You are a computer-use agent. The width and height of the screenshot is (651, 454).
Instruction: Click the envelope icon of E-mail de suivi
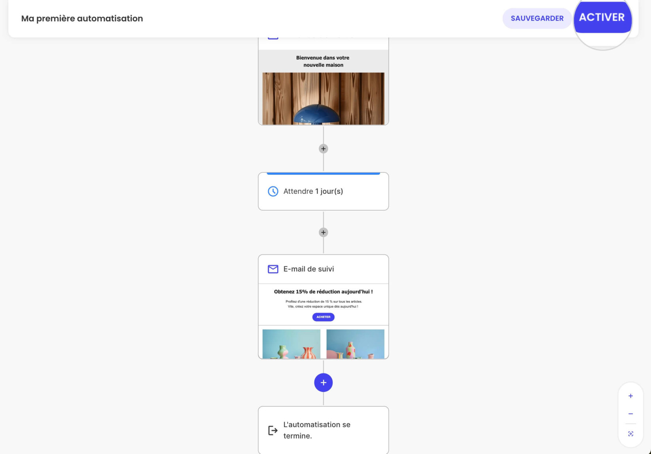coord(273,269)
